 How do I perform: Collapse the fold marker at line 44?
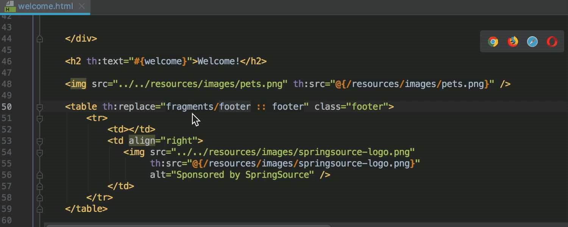coord(39,39)
